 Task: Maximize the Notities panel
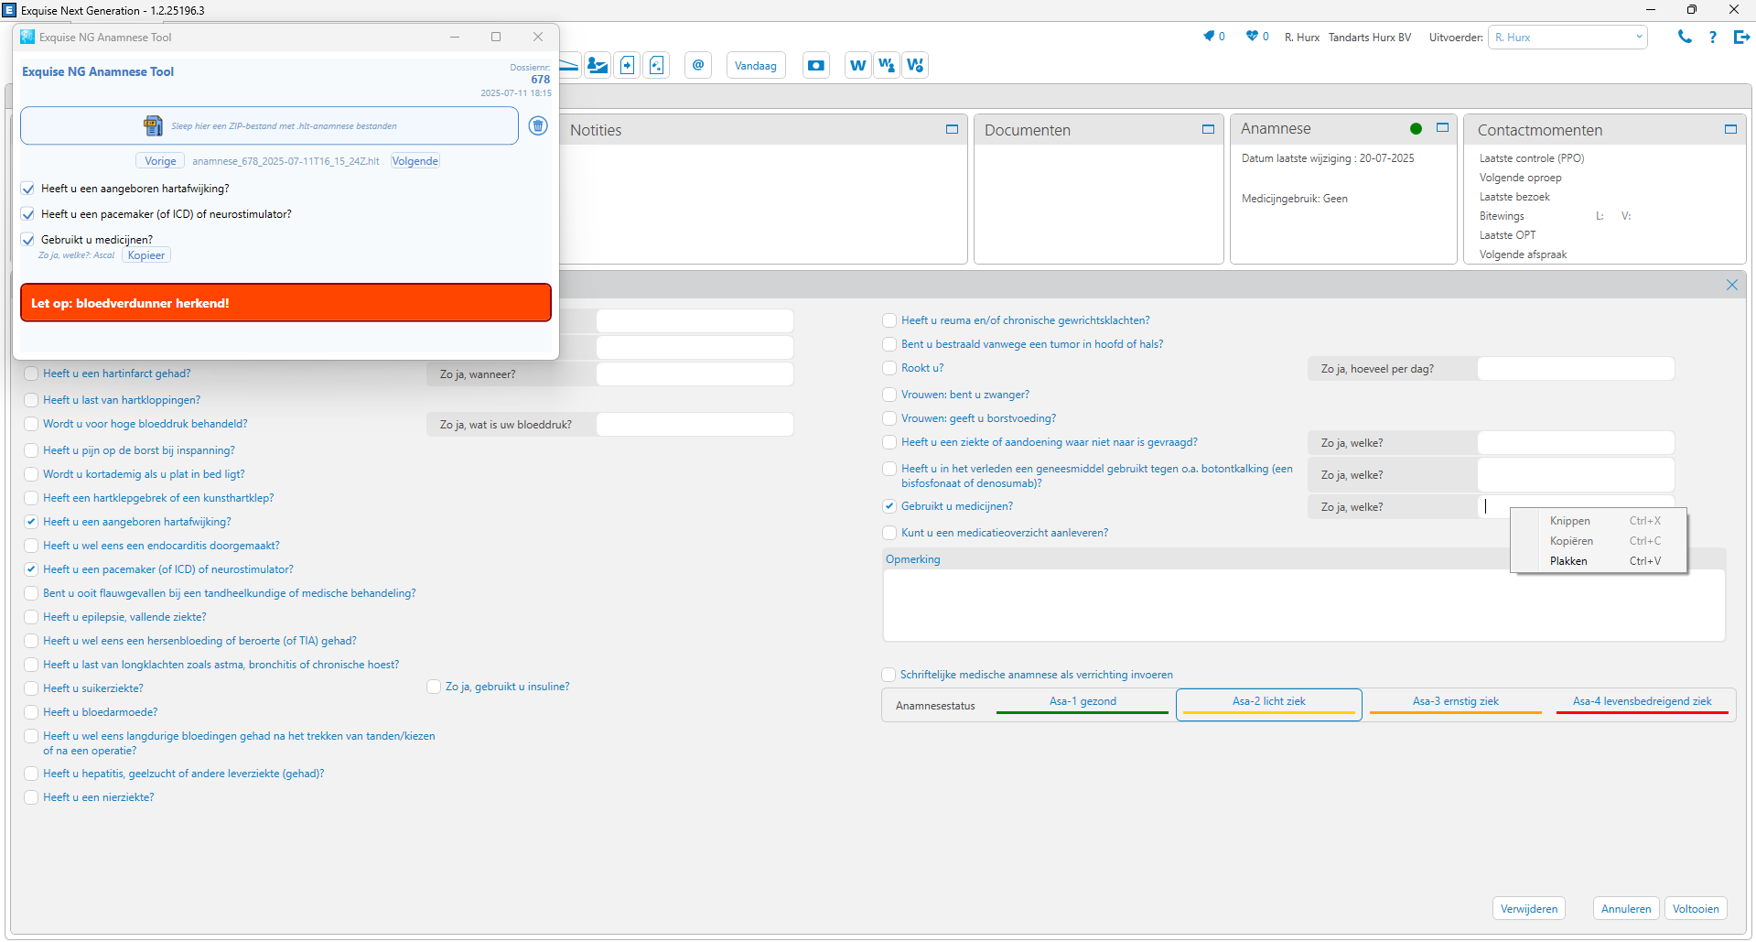click(x=952, y=129)
